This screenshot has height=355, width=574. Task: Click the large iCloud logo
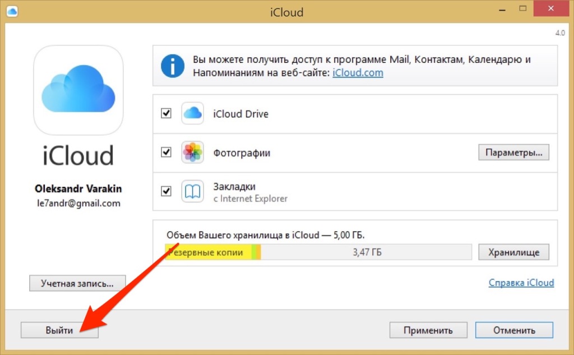pyautogui.click(x=78, y=90)
